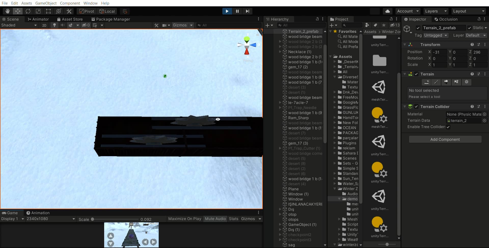Toggle grid snapping icon in toolbar
The image size is (489, 248).
(x=125, y=11)
